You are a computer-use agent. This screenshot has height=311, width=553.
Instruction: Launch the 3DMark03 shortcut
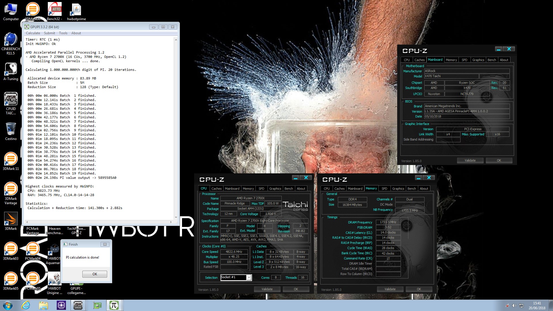tap(11, 252)
